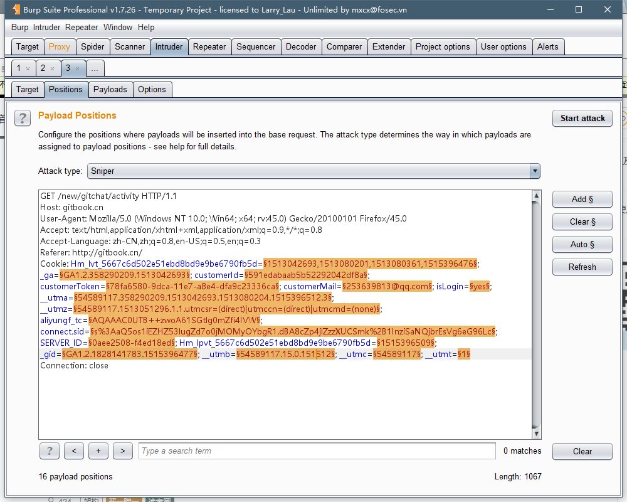Click the Auto § button
627x502 pixels.
pyautogui.click(x=582, y=244)
